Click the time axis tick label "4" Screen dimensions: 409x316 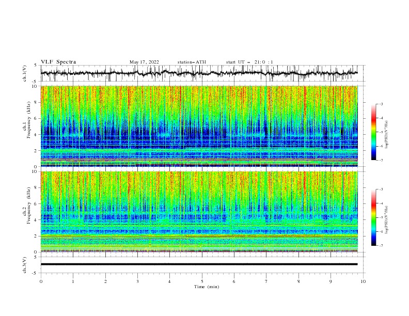[x=169, y=281]
